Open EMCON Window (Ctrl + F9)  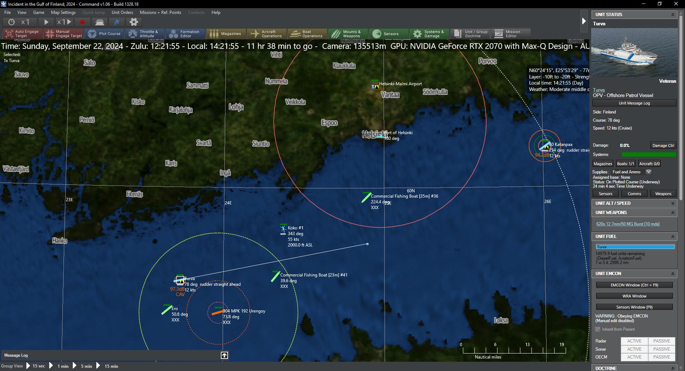[634, 285]
